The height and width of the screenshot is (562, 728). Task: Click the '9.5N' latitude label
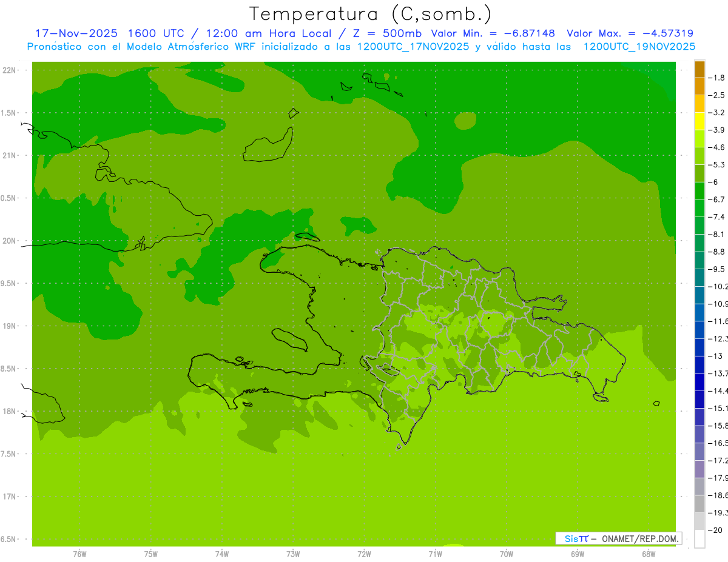(9, 284)
